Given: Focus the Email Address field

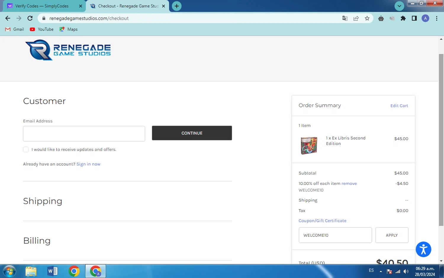Looking at the screenshot, I should (x=84, y=134).
